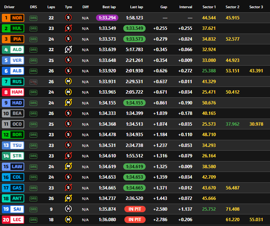Toggle the DRS indicator in RUS's row
The height and width of the screenshot is (226, 270).
[34, 82]
